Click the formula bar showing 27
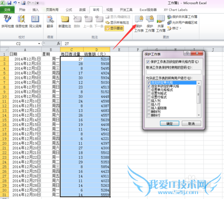 [142, 43]
